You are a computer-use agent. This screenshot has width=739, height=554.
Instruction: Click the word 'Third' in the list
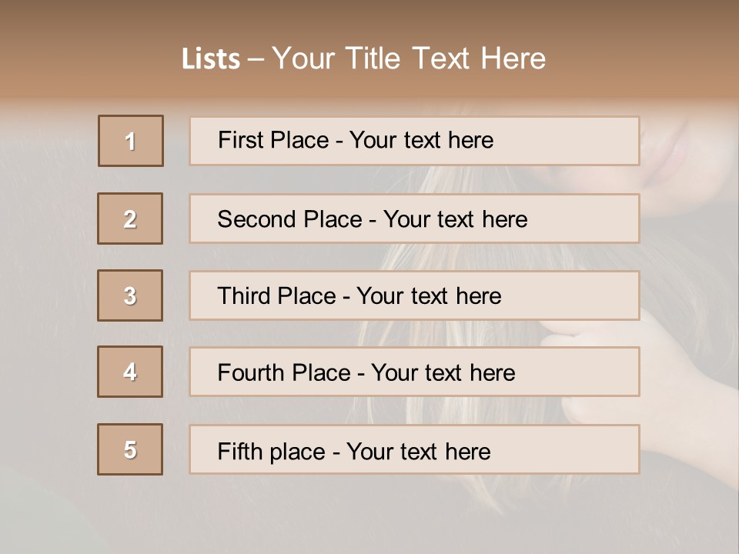pos(243,296)
